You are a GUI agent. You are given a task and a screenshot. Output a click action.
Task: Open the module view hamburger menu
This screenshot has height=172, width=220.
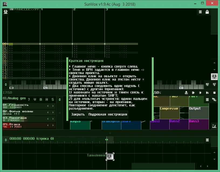tap(207, 100)
